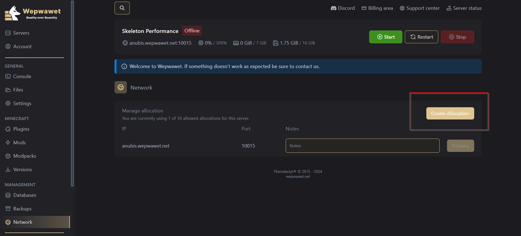The width and height of the screenshot is (521, 236).
Task: Select Network in the sidebar
Action: [37, 222]
